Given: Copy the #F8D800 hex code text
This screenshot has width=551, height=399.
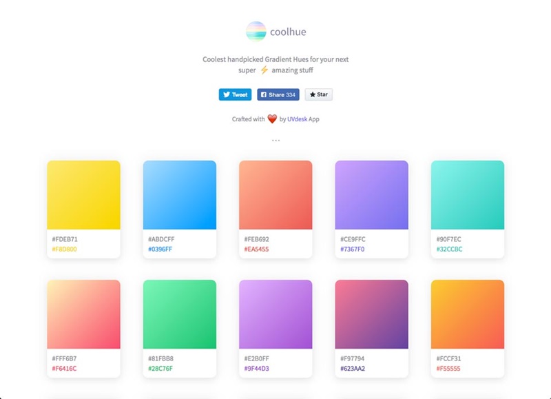Looking at the screenshot, I should pos(64,249).
